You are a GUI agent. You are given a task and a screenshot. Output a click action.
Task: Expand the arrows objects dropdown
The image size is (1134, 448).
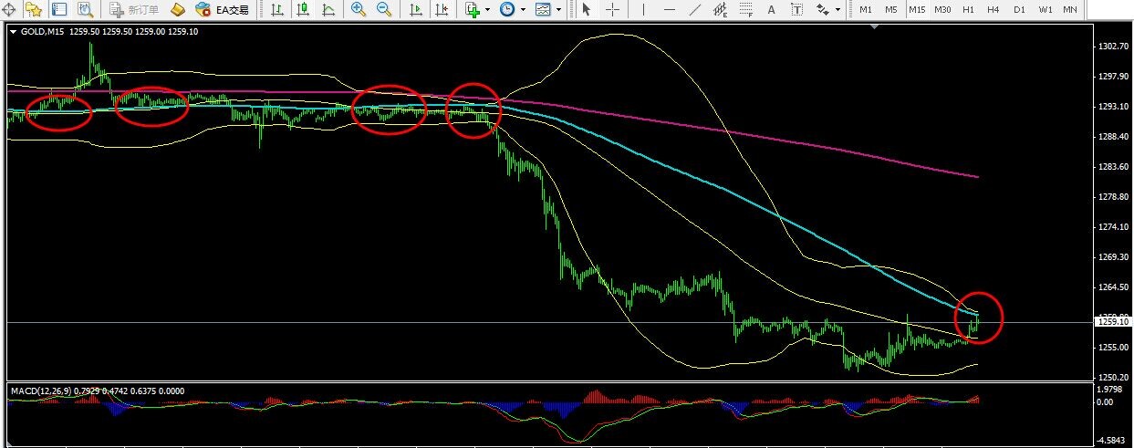pos(838,10)
